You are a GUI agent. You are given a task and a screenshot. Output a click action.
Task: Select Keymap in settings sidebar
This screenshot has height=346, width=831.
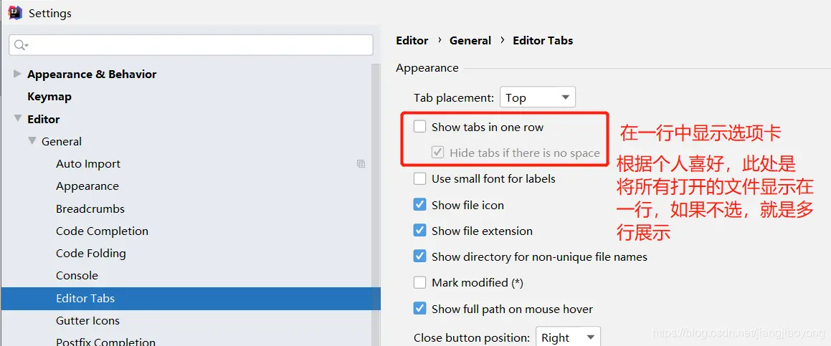[x=49, y=97]
